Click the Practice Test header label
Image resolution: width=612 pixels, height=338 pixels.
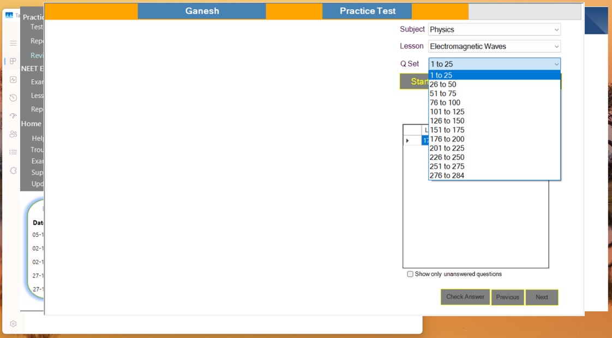[367, 11]
